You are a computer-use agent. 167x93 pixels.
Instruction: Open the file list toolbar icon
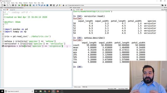point(13,5)
